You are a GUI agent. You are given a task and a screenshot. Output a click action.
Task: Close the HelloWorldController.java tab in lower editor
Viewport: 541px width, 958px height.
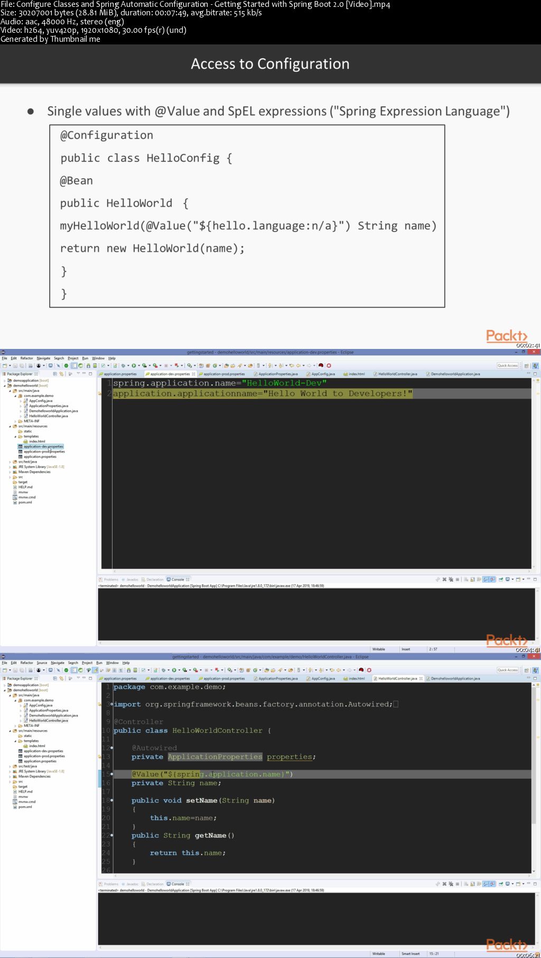coord(421,678)
